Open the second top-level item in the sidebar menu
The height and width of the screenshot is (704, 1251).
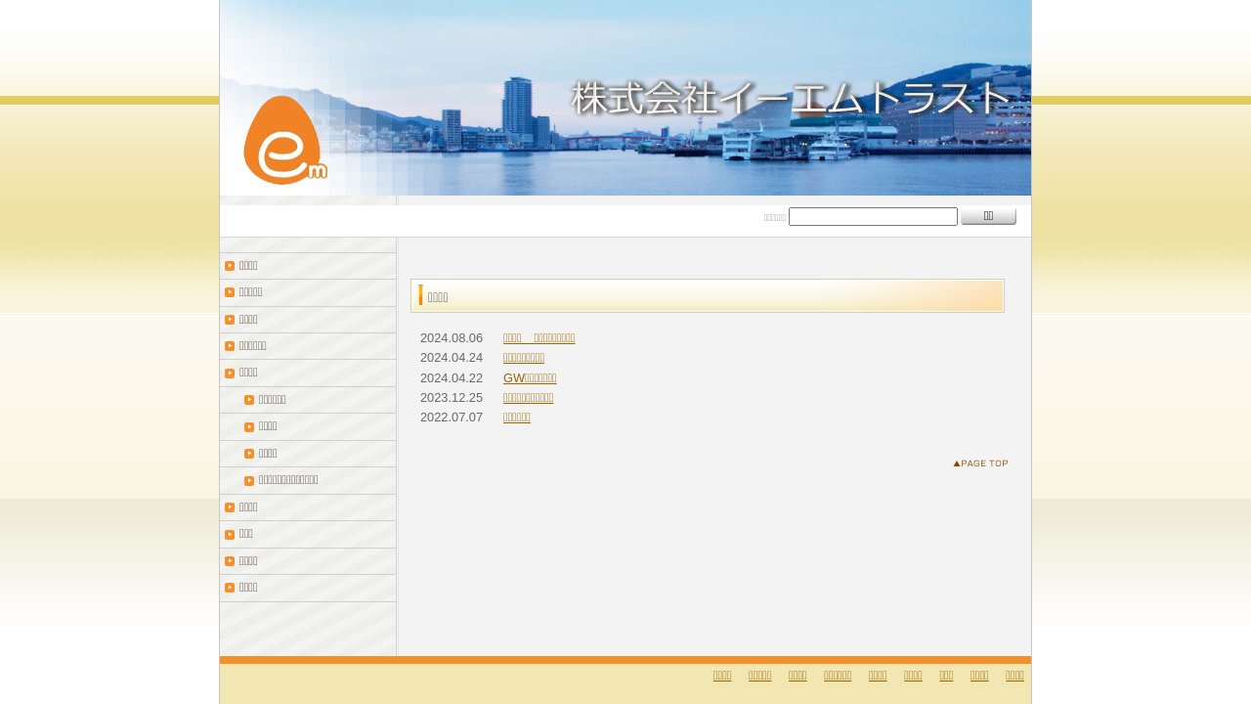click(x=251, y=292)
